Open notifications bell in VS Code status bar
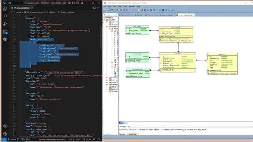The image size is (253, 142). 98,139
